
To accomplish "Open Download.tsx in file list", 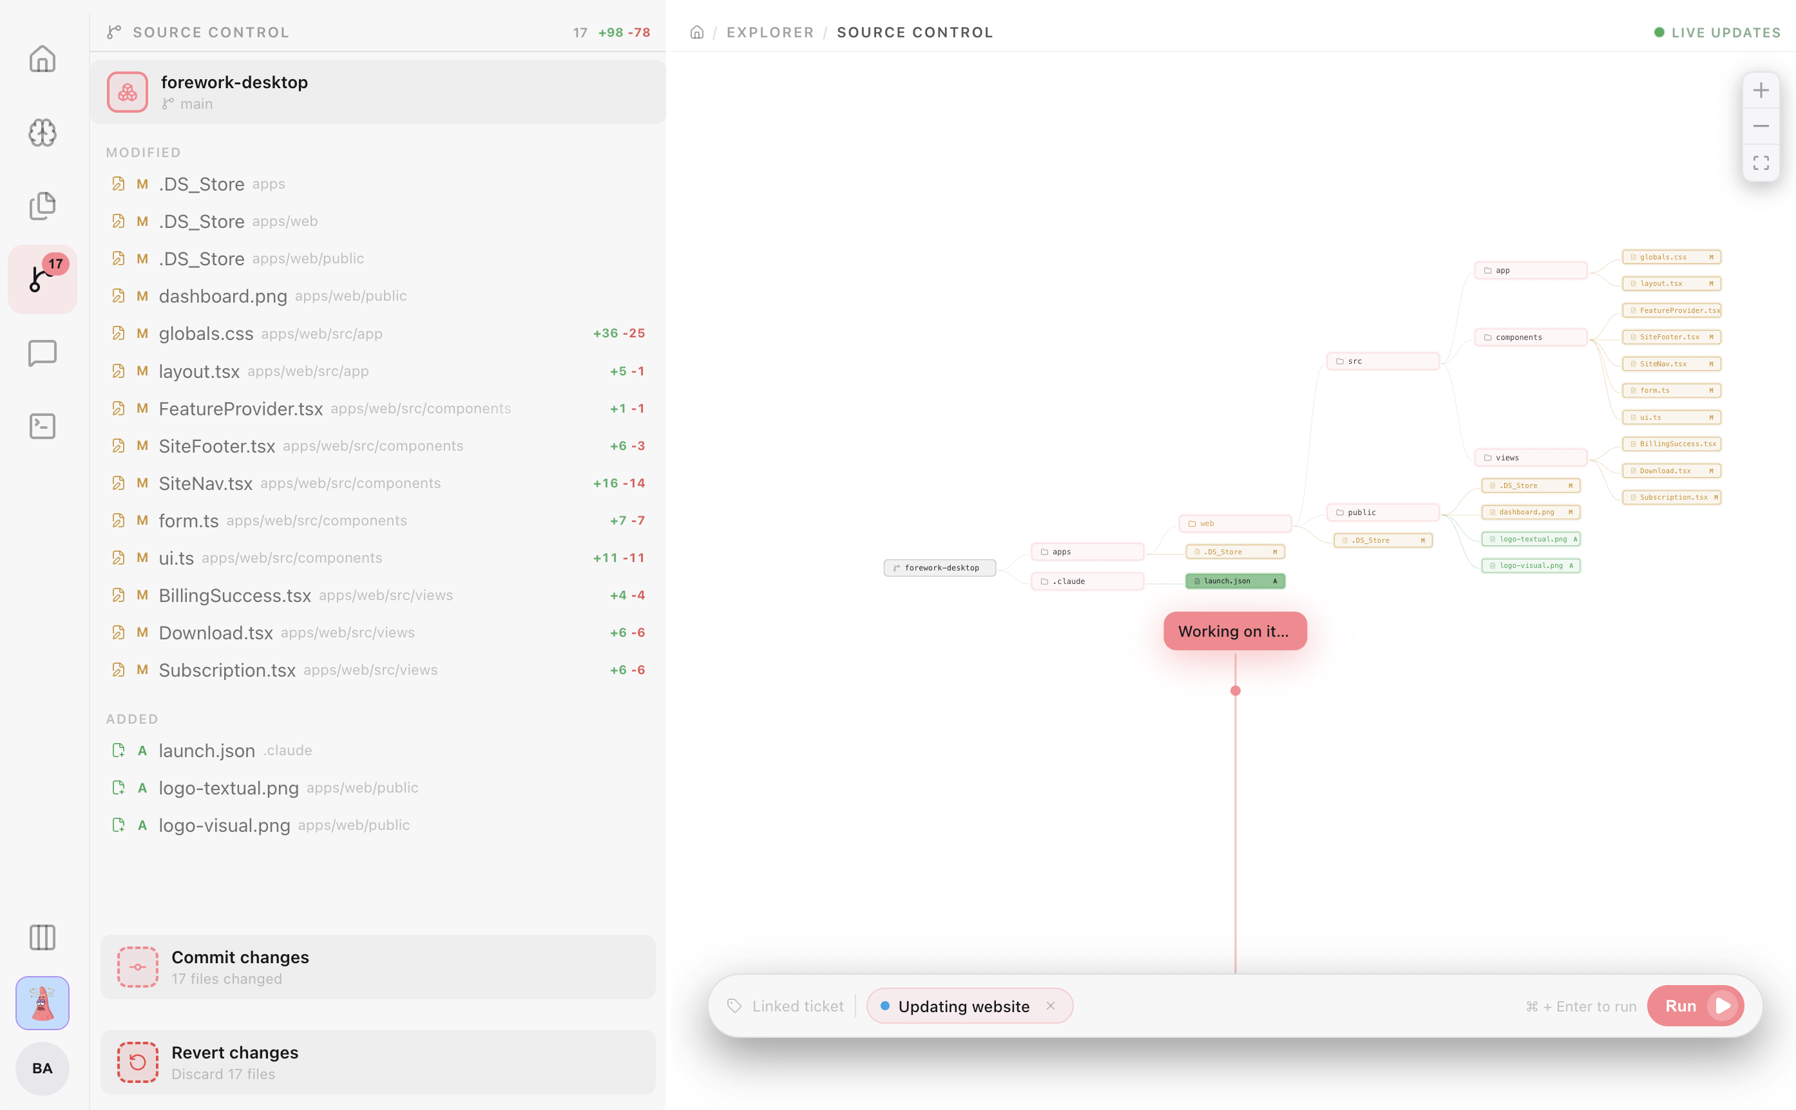I will click(x=377, y=633).
